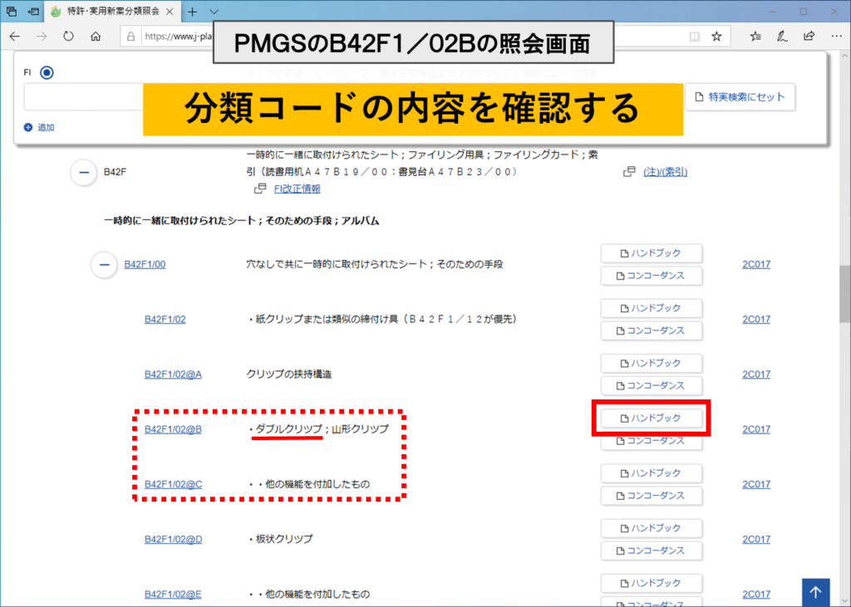Open the Reading view book icon
Image resolution: width=851 pixels, height=607 pixels.
694,37
